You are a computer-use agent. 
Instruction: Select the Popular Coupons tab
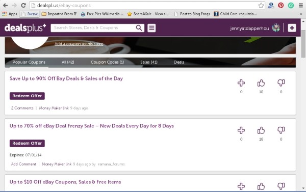(29, 62)
